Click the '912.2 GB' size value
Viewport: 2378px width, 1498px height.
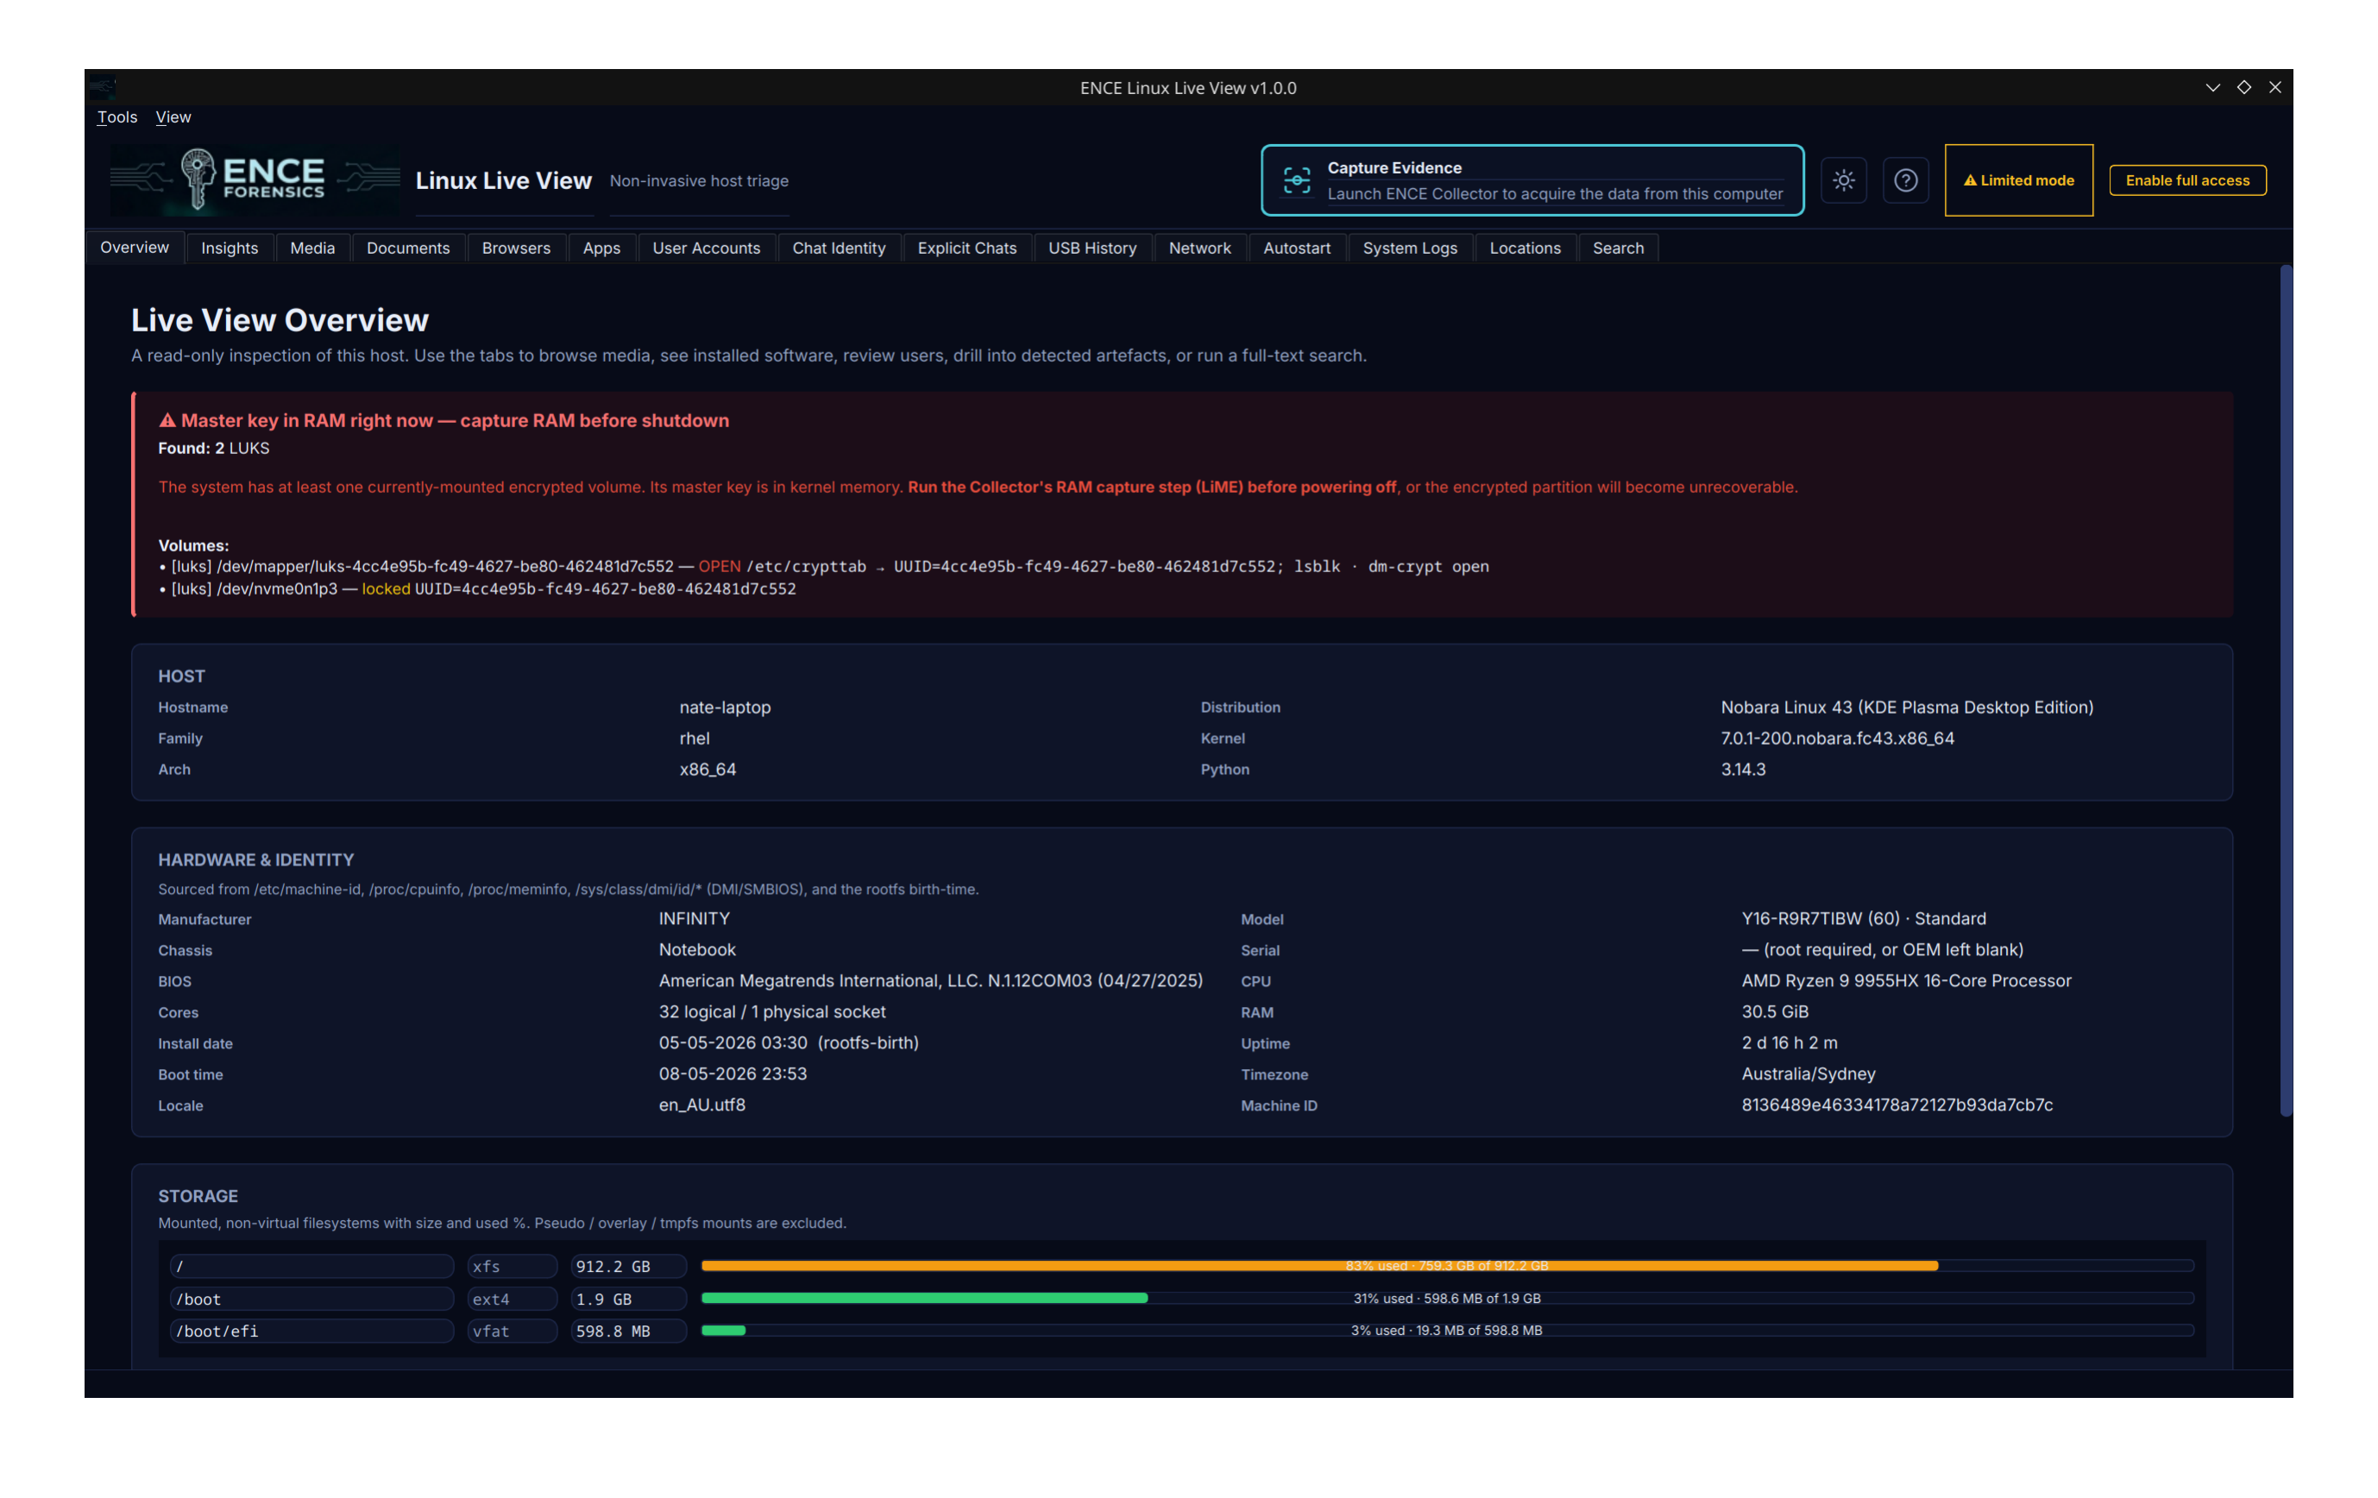(x=628, y=1267)
